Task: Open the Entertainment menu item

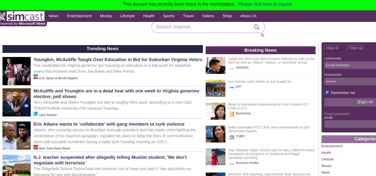Action: [79, 16]
